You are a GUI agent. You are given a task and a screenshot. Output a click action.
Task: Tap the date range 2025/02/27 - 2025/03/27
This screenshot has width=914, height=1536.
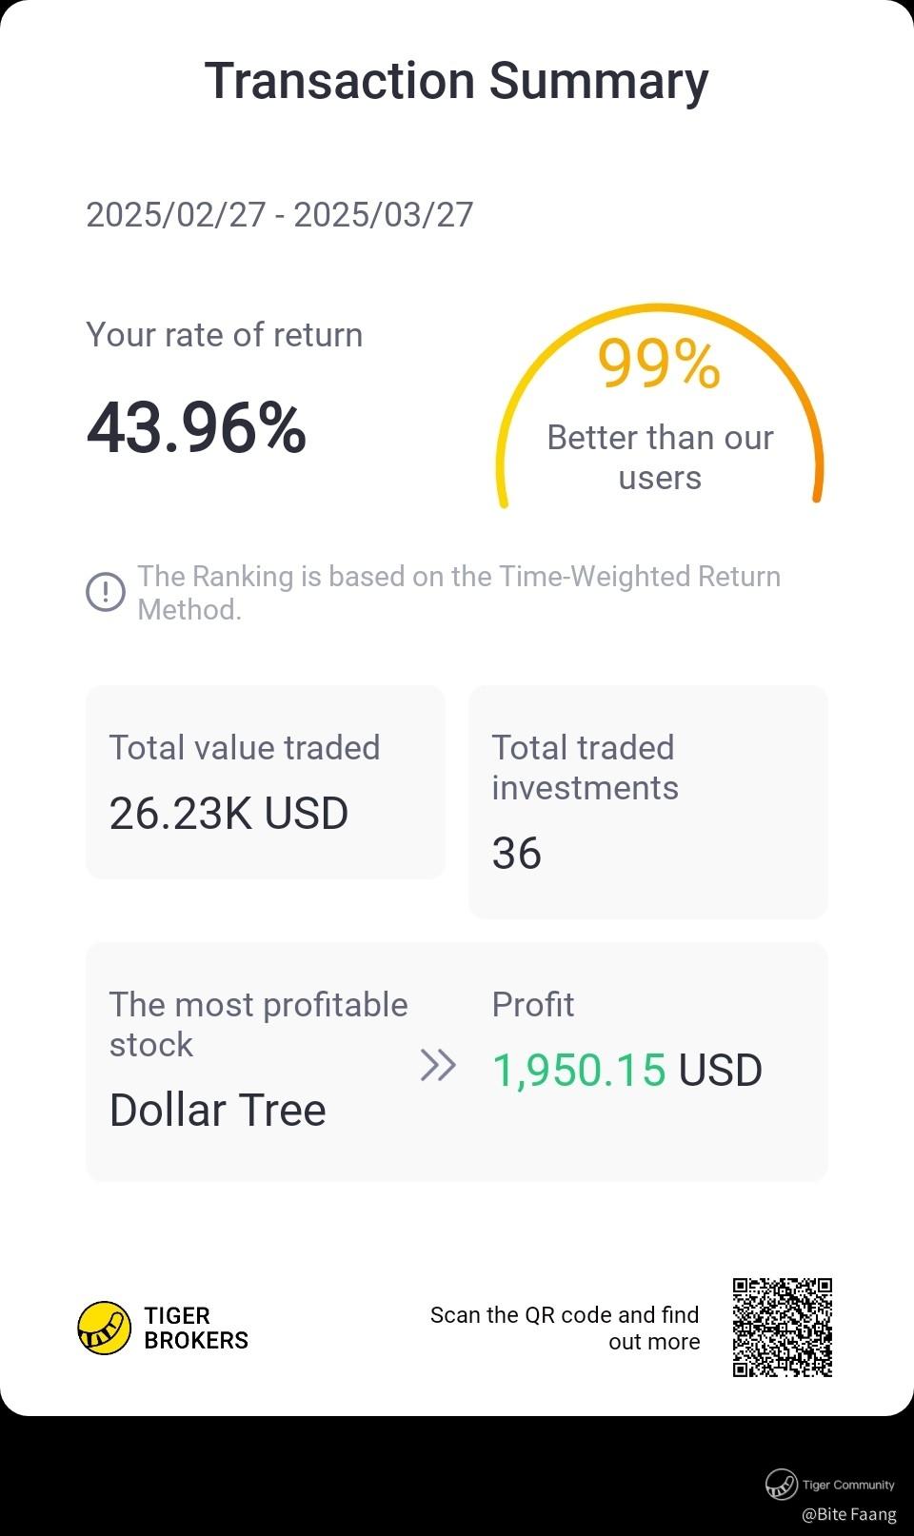click(x=280, y=215)
